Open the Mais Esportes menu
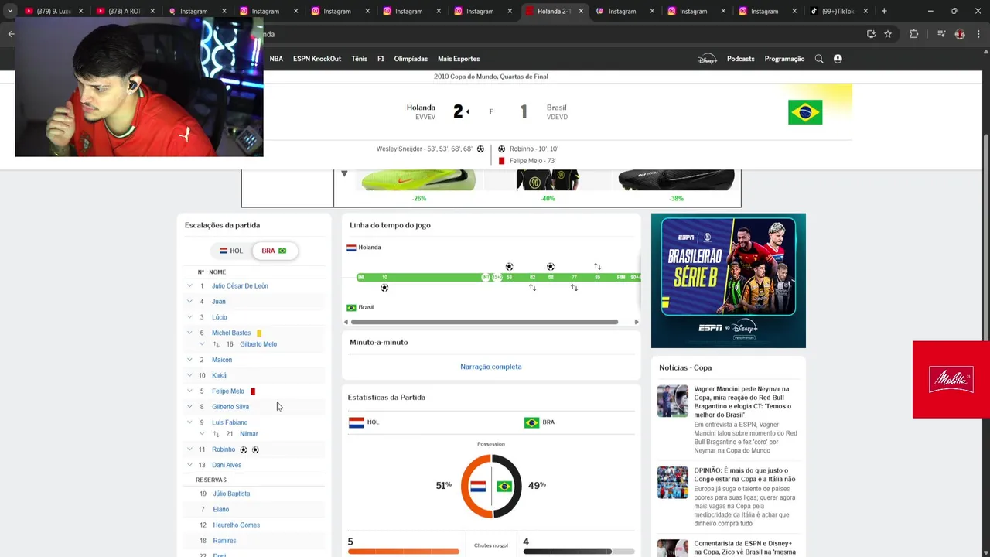Screen dimensions: 990x557 pyautogui.click(x=459, y=59)
